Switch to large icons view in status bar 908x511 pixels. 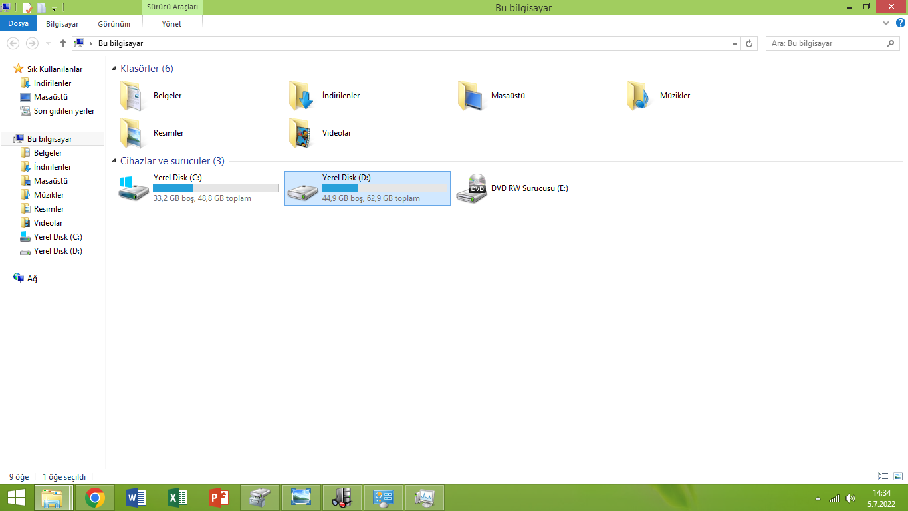(x=898, y=476)
